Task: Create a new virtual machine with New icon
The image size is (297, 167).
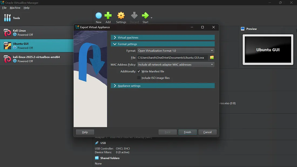Action: click(99, 16)
